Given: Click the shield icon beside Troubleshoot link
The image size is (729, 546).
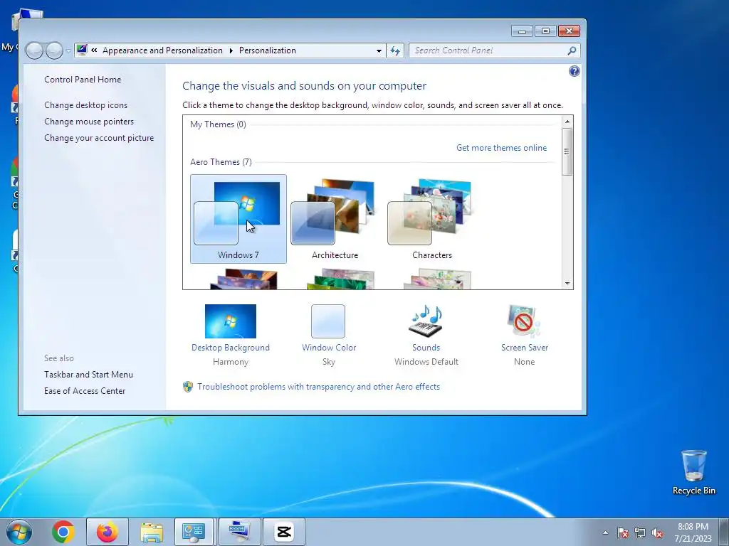Looking at the screenshot, I should point(188,387).
